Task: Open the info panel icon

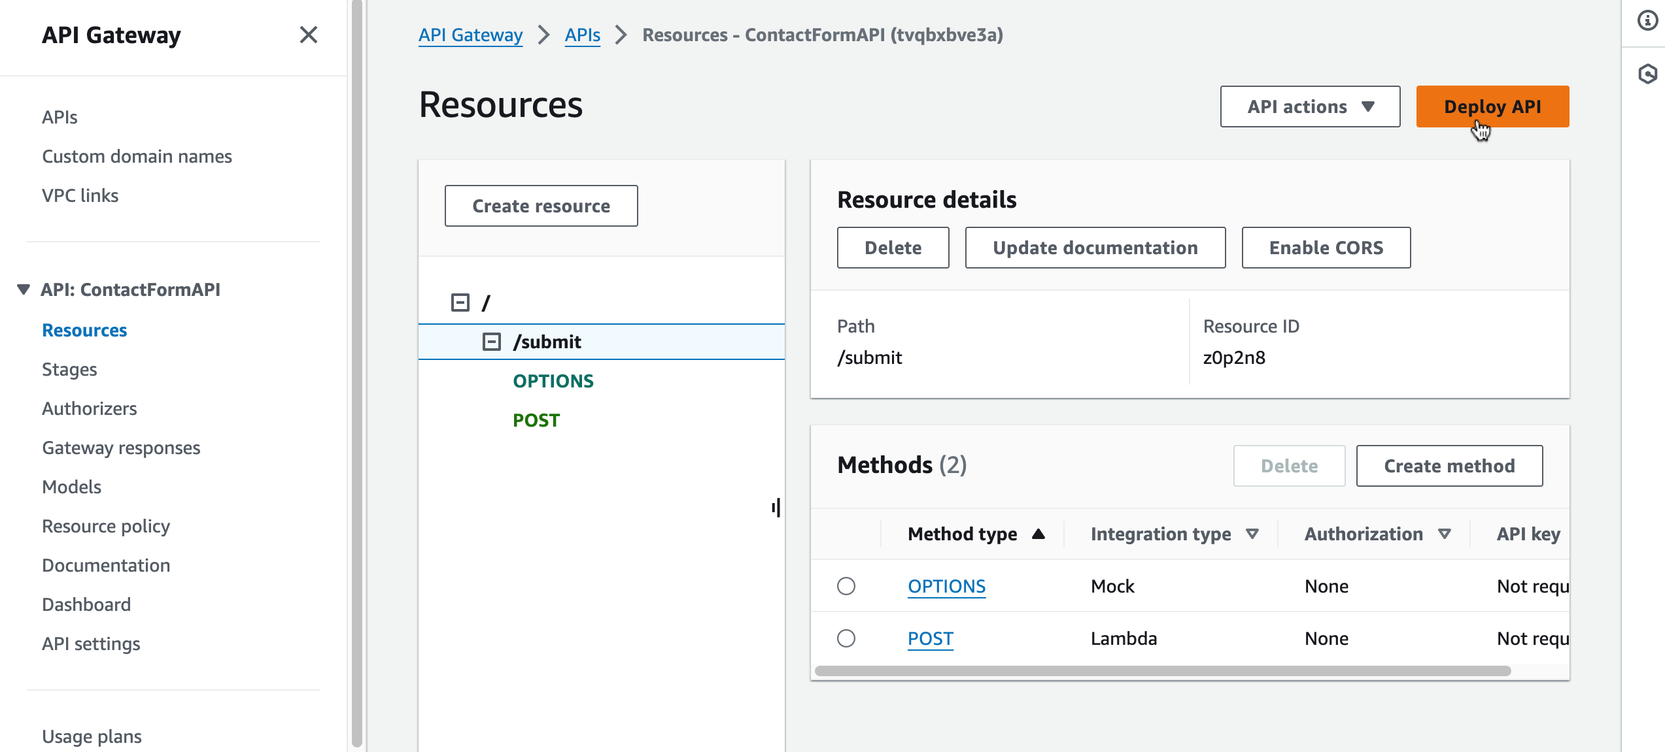Action: (x=1647, y=21)
